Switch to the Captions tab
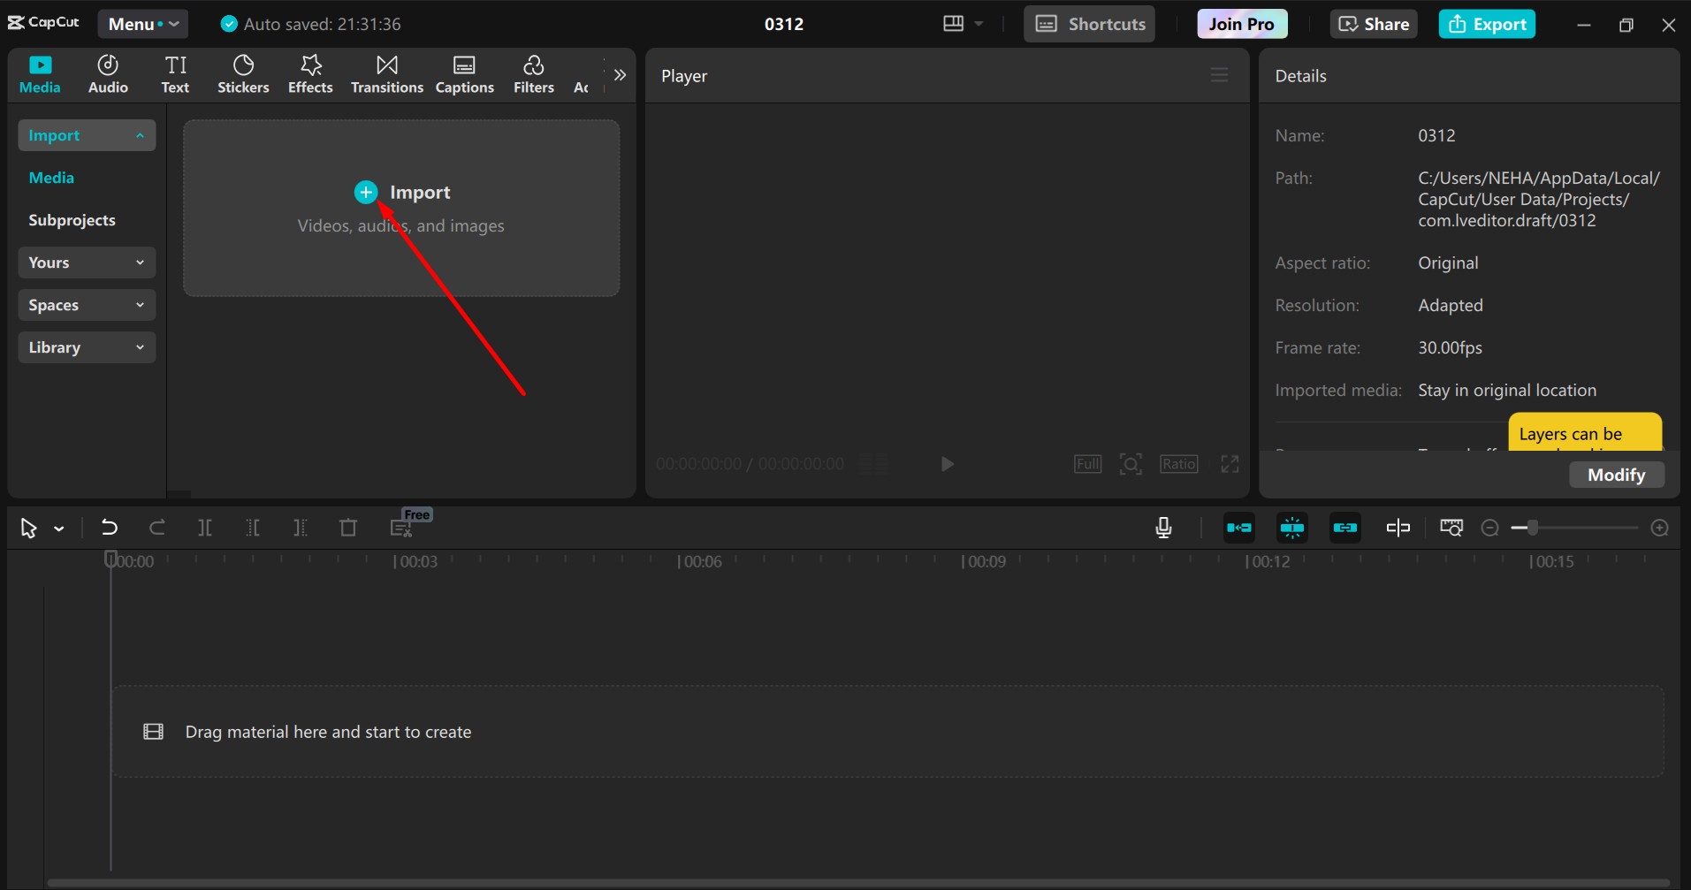The image size is (1691, 890). tap(464, 74)
